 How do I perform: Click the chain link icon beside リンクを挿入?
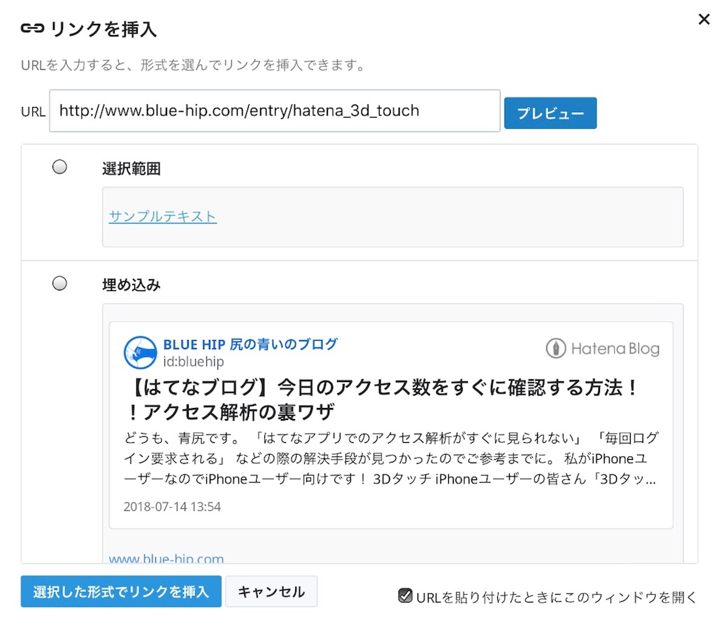[x=32, y=28]
